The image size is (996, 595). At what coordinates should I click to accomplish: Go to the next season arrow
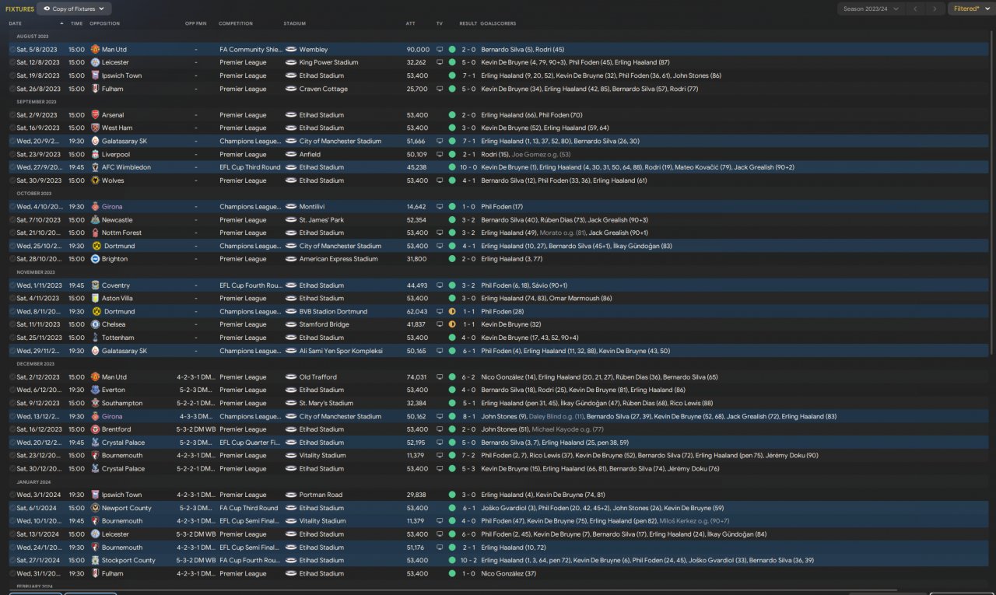click(x=935, y=9)
